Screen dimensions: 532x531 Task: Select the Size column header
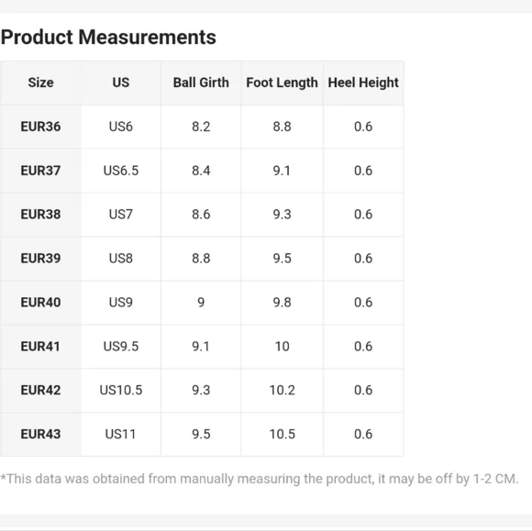click(40, 83)
